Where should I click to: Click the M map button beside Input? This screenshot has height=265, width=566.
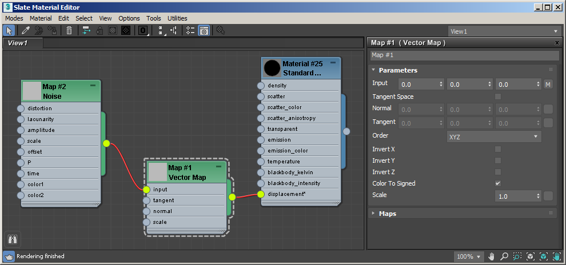click(x=548, y=85)
